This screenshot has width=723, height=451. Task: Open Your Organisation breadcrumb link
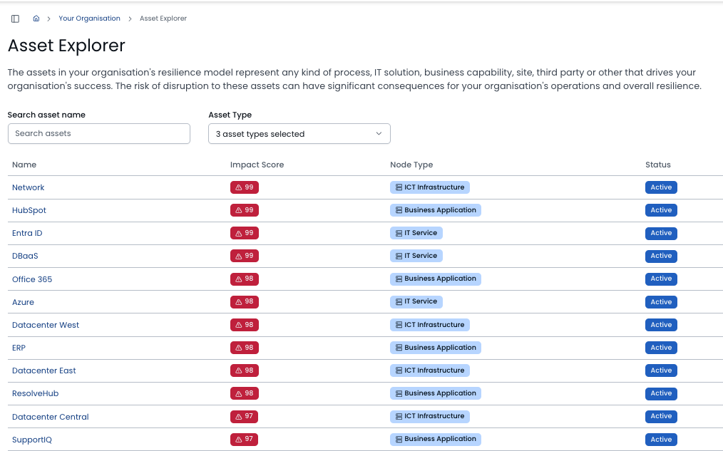point(89,19)
